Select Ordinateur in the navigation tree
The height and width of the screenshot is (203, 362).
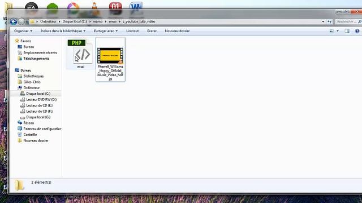tap(32, 88)
